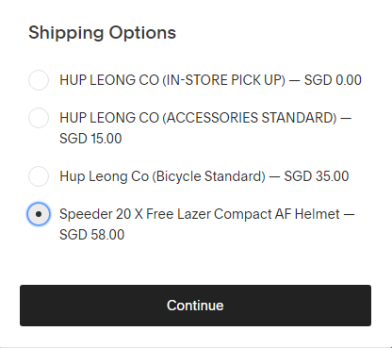Click the HUP LEONG CO (IN-STORE PICK UP) label
392x348 pixels.
(x=172, y=80)
